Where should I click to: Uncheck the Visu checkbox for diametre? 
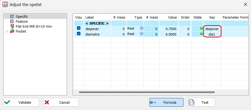click(x=79, y=34)
